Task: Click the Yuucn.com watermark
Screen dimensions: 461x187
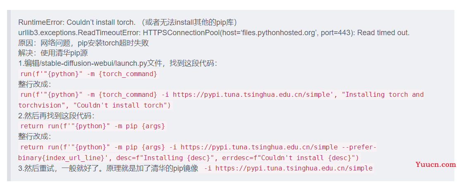Action: point(436,165)
